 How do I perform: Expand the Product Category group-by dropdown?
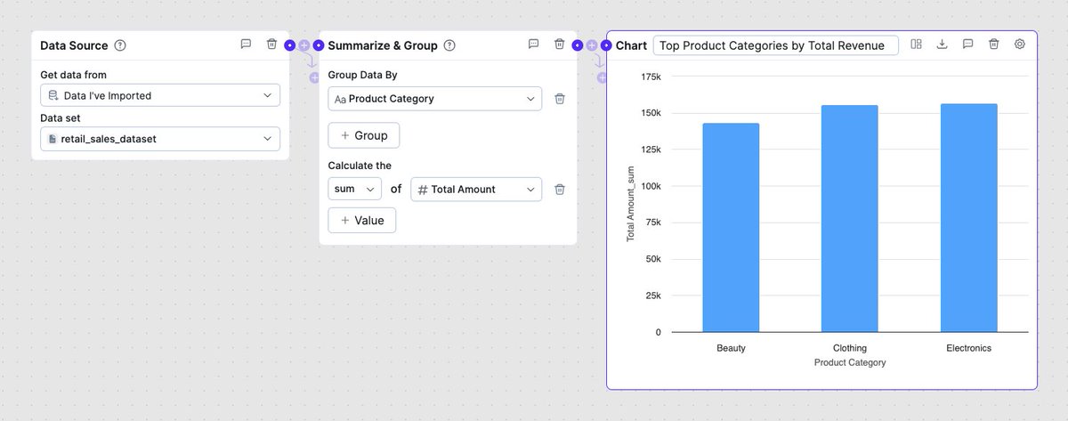(434, 99)
